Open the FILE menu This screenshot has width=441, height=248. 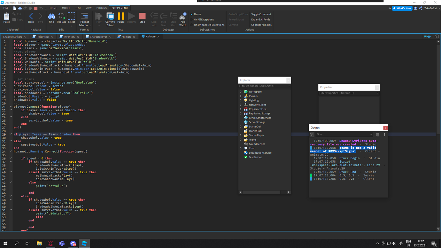pos(6,8)
